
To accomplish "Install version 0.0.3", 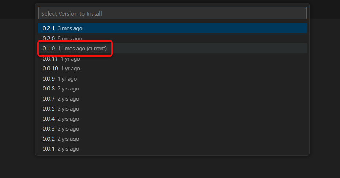I will coord(49,129).
